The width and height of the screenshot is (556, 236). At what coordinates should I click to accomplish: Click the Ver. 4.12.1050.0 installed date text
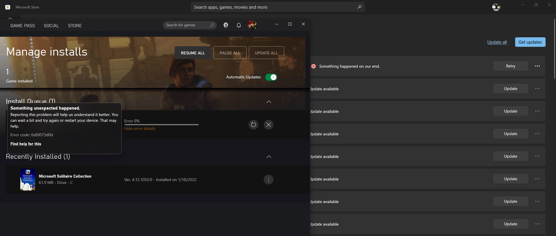tap(160, 180)
